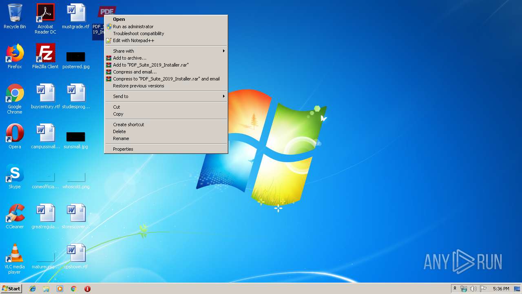
Task: Open Properties from the context menu
Action: pos(166,149)
